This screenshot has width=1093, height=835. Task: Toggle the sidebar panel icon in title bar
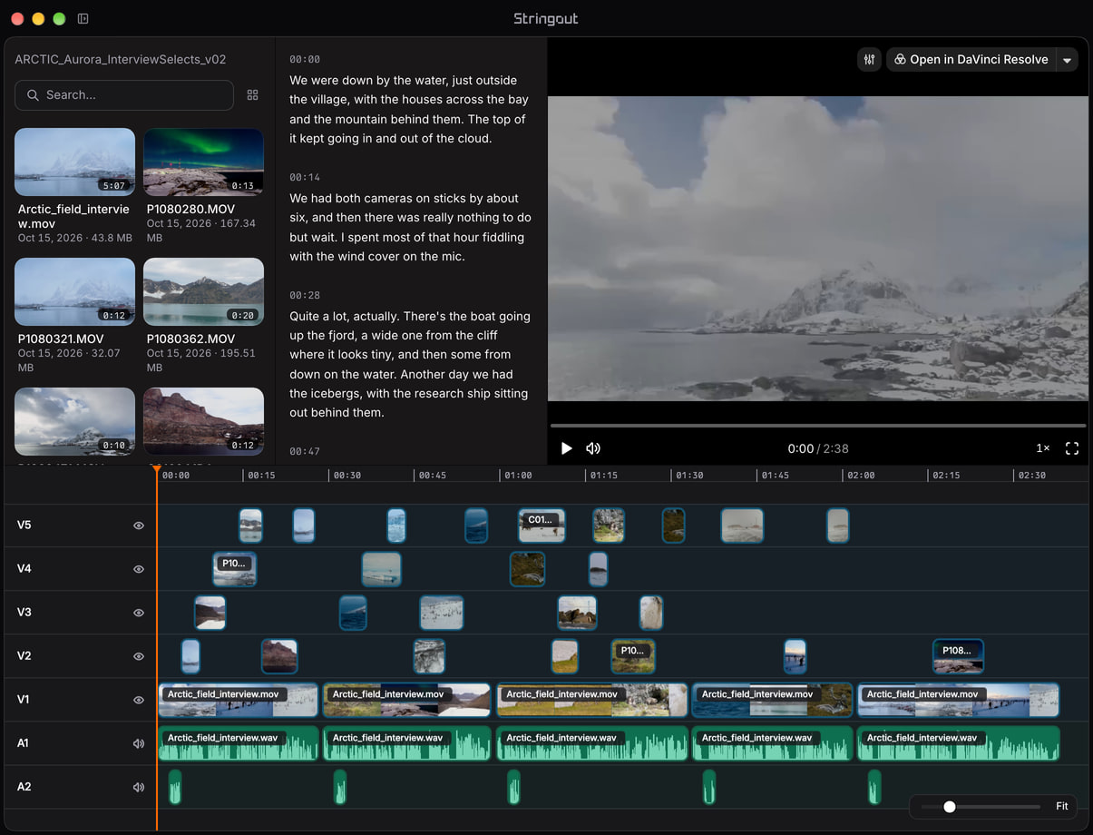coord(83,18)
